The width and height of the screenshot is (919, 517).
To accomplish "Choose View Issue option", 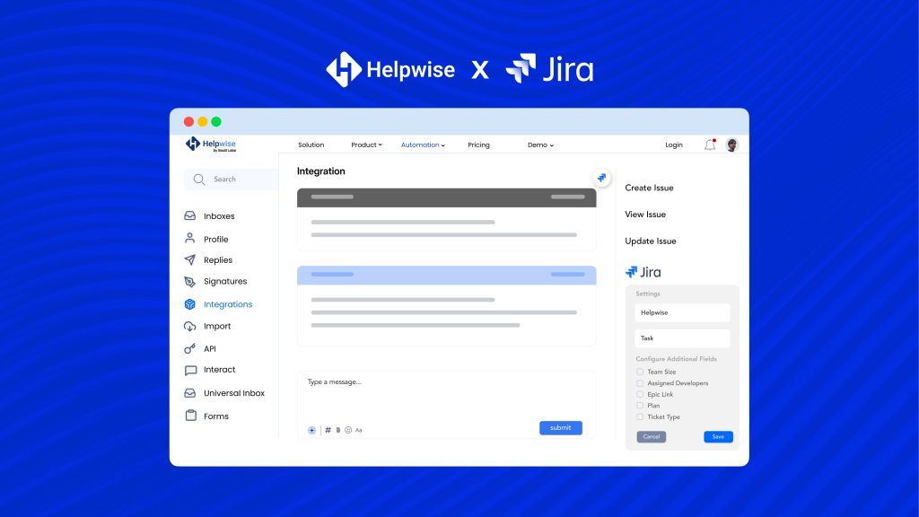I will click(645, 215).
